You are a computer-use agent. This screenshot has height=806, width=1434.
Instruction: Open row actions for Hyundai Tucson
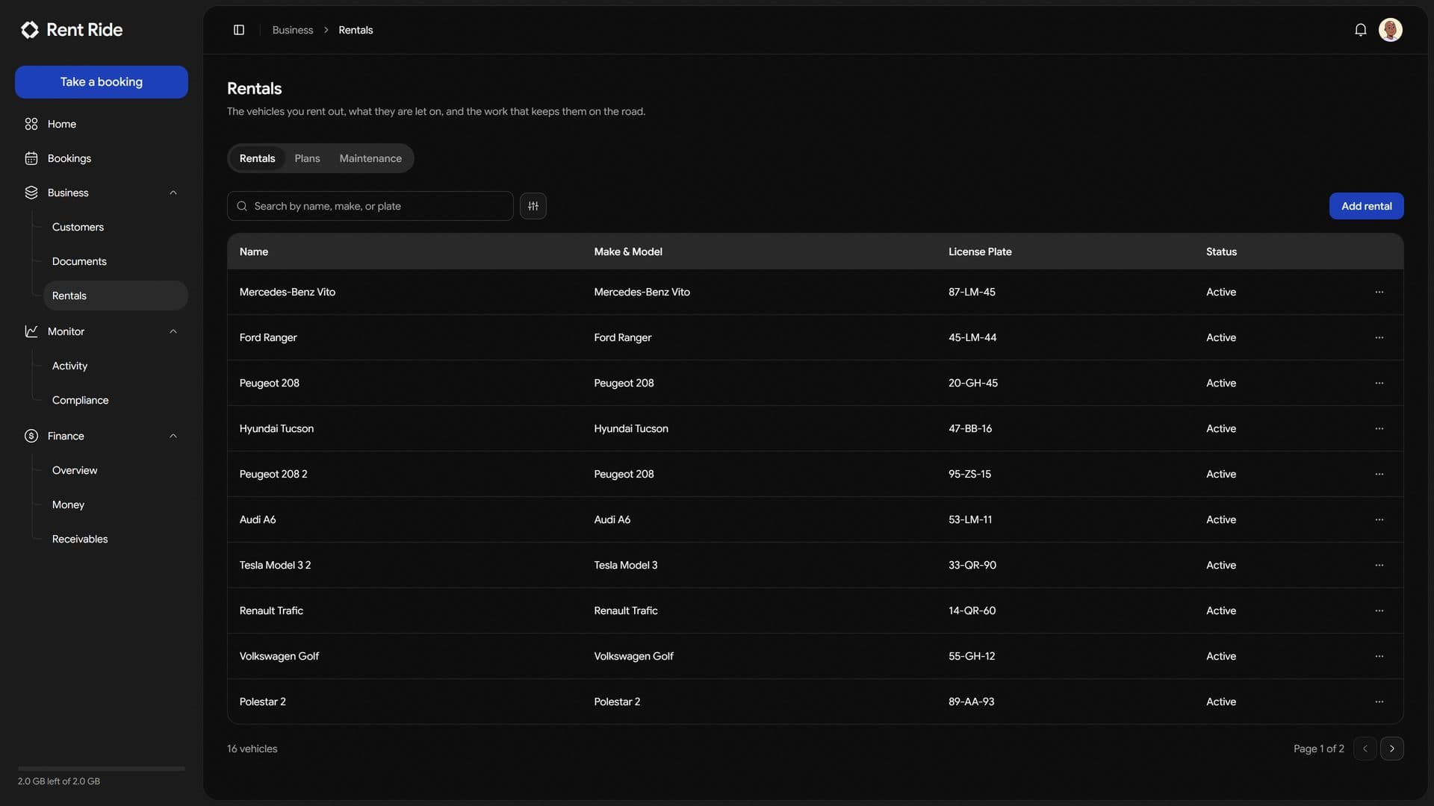1379,428
